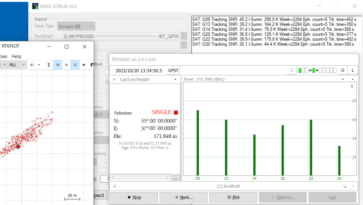The width and height of the screenshot is (363, 205).
Task: Click the browse button beside FrontEnd1 path
Action: click(x=184, y=36)
